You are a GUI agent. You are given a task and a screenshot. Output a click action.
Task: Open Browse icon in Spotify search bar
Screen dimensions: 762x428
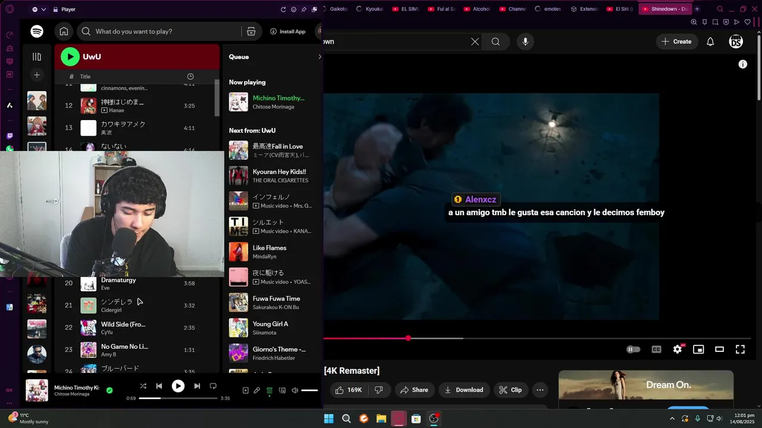[251, 32]
